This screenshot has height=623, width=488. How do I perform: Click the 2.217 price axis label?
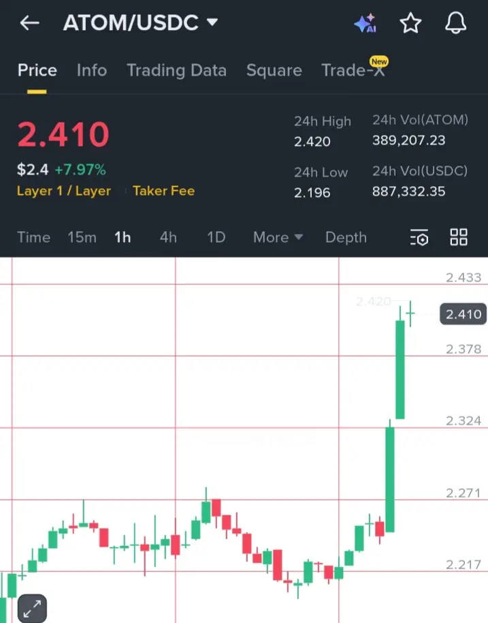point(463,564)
